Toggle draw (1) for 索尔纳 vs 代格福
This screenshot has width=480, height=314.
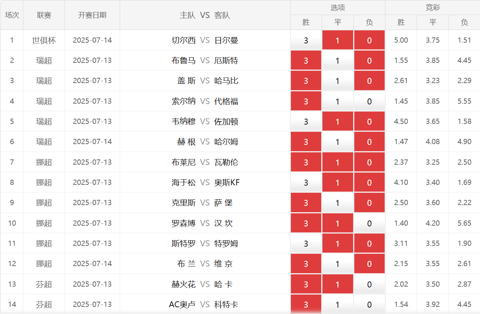pos(337,101)
